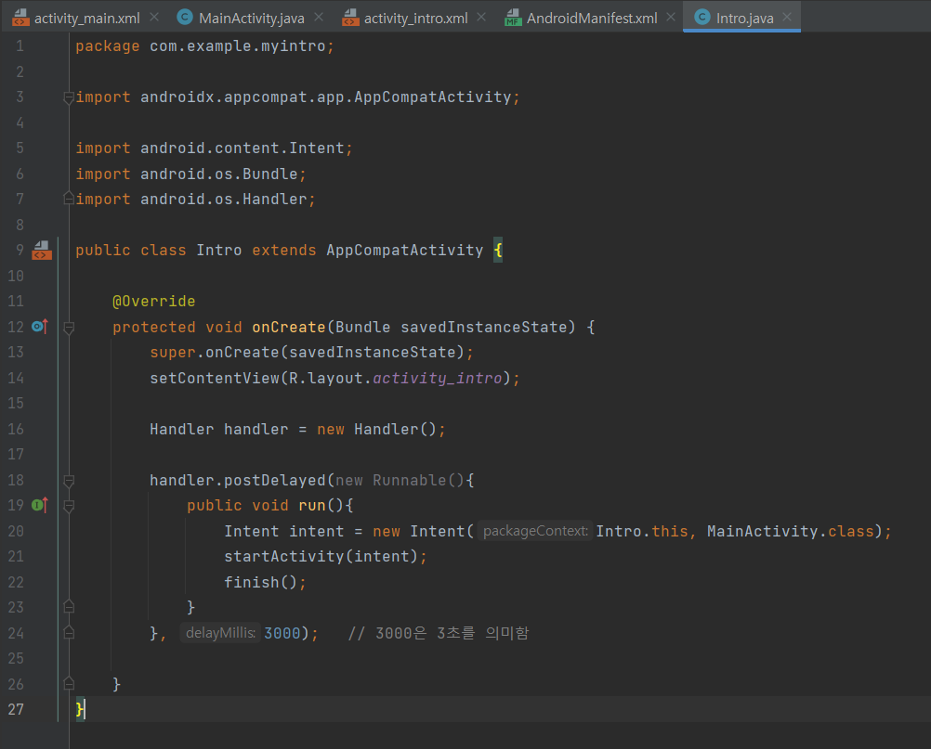Image resolution: width=931 pixels, height=749 pixels.
Task: Switch to the activity_main.xml tab
Action: pyautogui.click(x=88, y=18)
